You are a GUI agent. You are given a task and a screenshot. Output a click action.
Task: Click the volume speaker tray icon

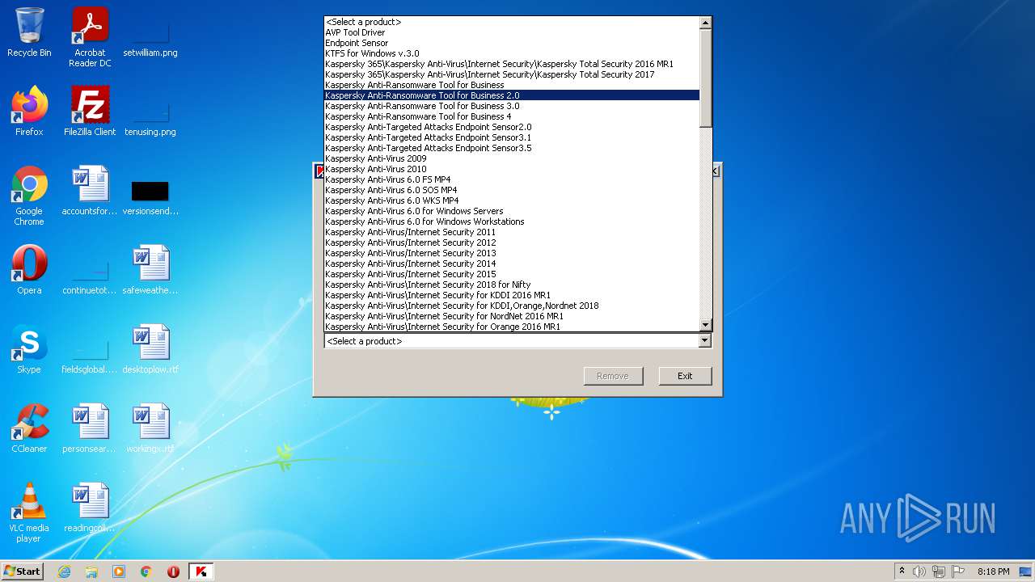click(x=919, y=571)
